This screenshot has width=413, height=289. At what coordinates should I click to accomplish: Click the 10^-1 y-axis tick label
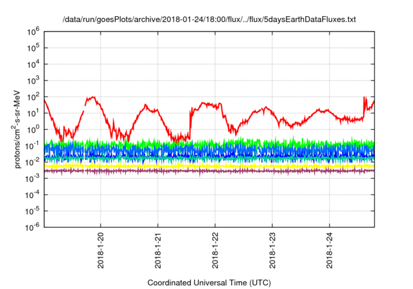(x=32, y=146)
